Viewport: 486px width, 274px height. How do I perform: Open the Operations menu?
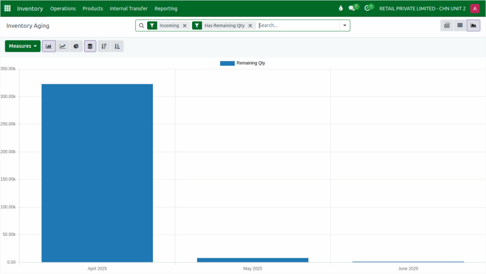click(63, 8)
